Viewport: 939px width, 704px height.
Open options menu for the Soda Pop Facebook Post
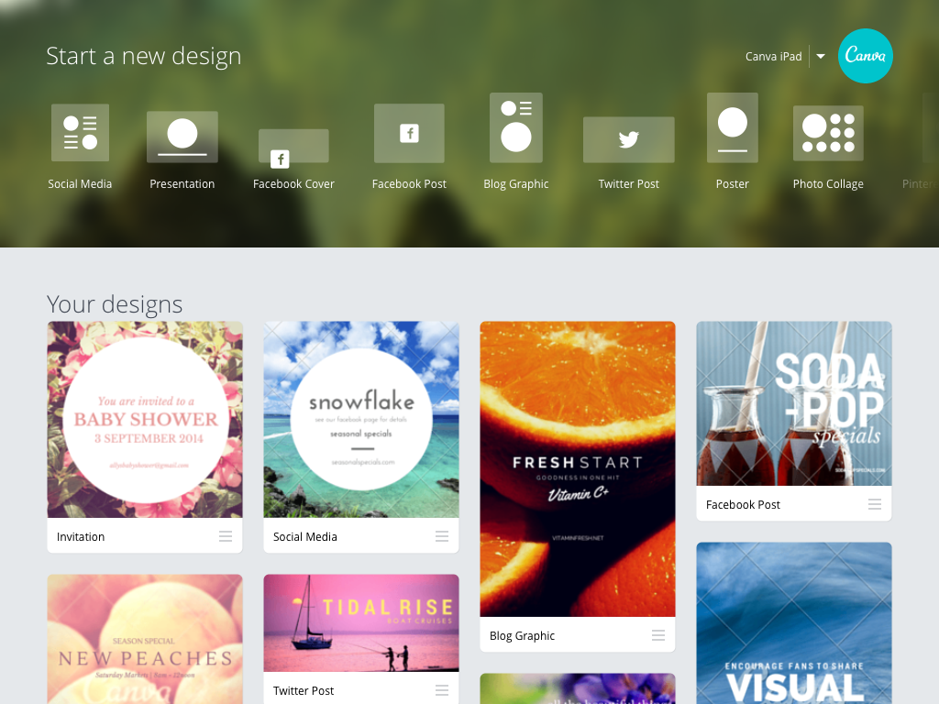click(875, 504)
